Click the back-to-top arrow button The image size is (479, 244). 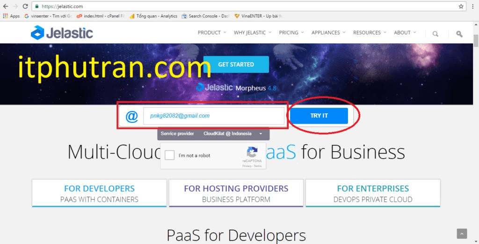pos(462,234)
